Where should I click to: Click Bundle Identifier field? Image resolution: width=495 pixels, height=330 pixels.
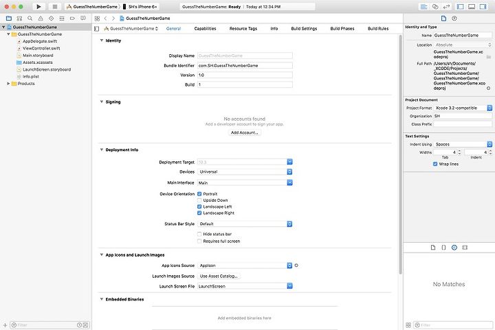pos(245,65)
